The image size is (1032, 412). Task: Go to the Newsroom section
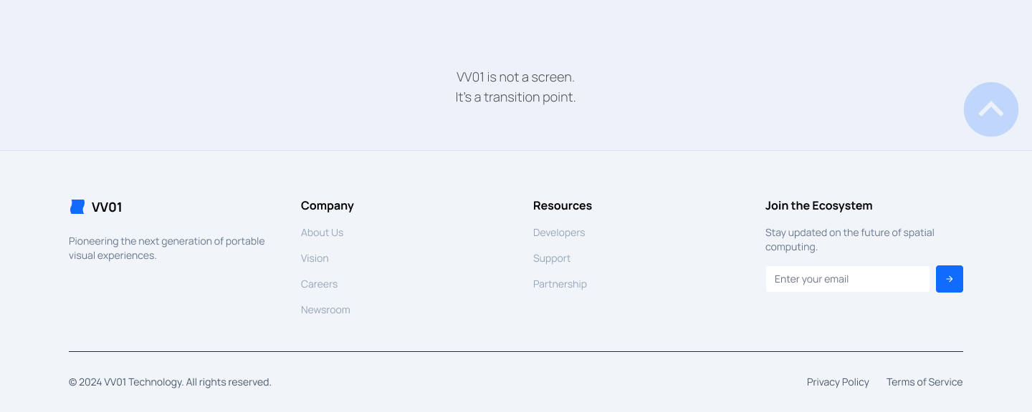coord(325,310)
